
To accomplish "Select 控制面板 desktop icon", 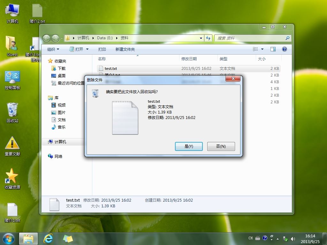I will [12, 80].
